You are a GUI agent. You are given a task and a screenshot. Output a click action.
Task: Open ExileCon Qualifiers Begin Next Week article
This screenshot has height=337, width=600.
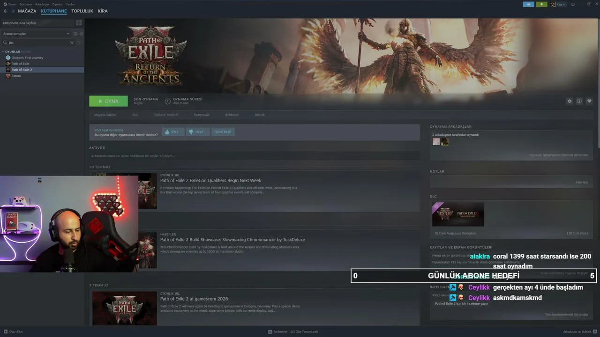210,180
